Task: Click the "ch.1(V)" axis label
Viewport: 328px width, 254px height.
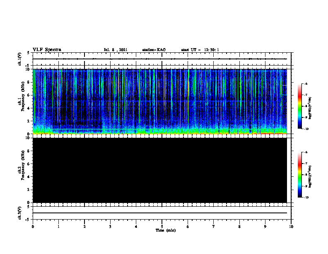Action: click(x=19, y=59)
